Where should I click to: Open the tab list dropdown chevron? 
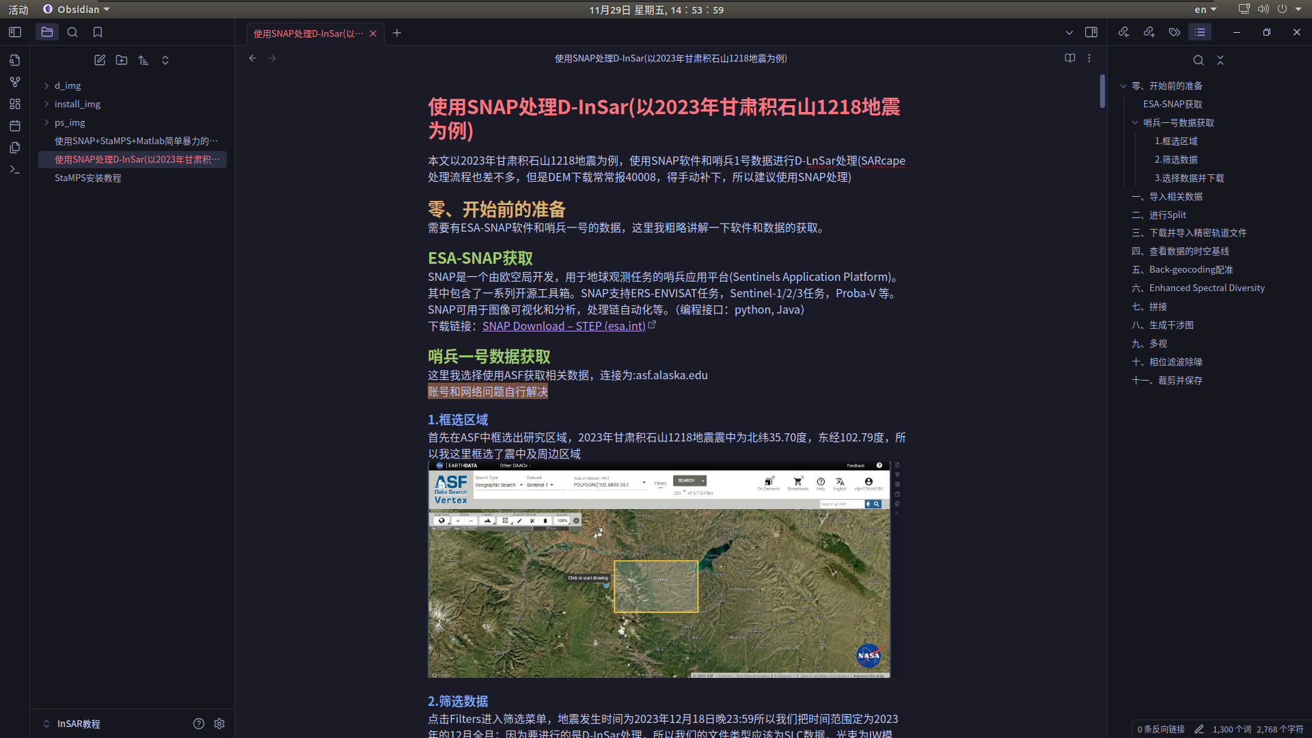tap(1069, 32)
